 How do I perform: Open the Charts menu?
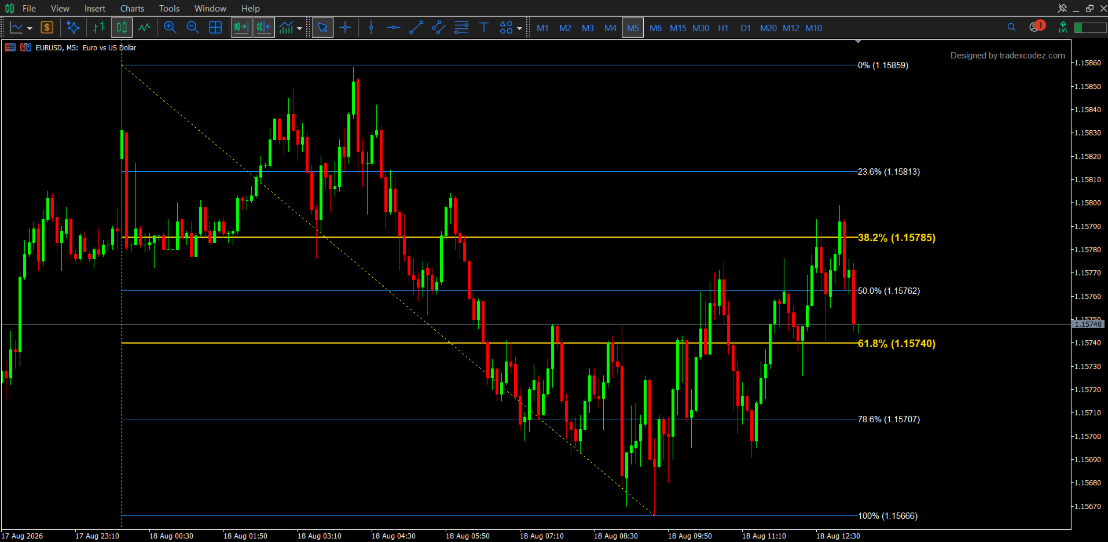(x=132, y=8)
